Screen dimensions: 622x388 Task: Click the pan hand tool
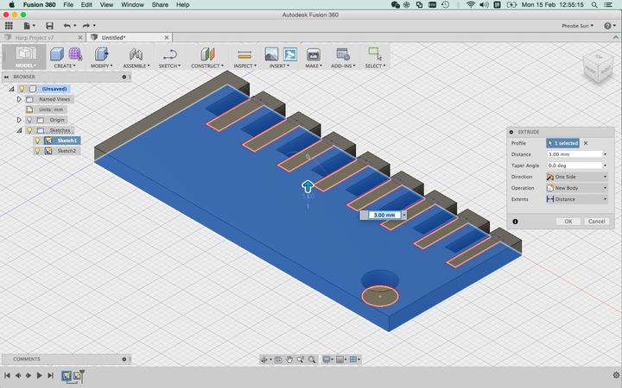[x=289, y=360]
